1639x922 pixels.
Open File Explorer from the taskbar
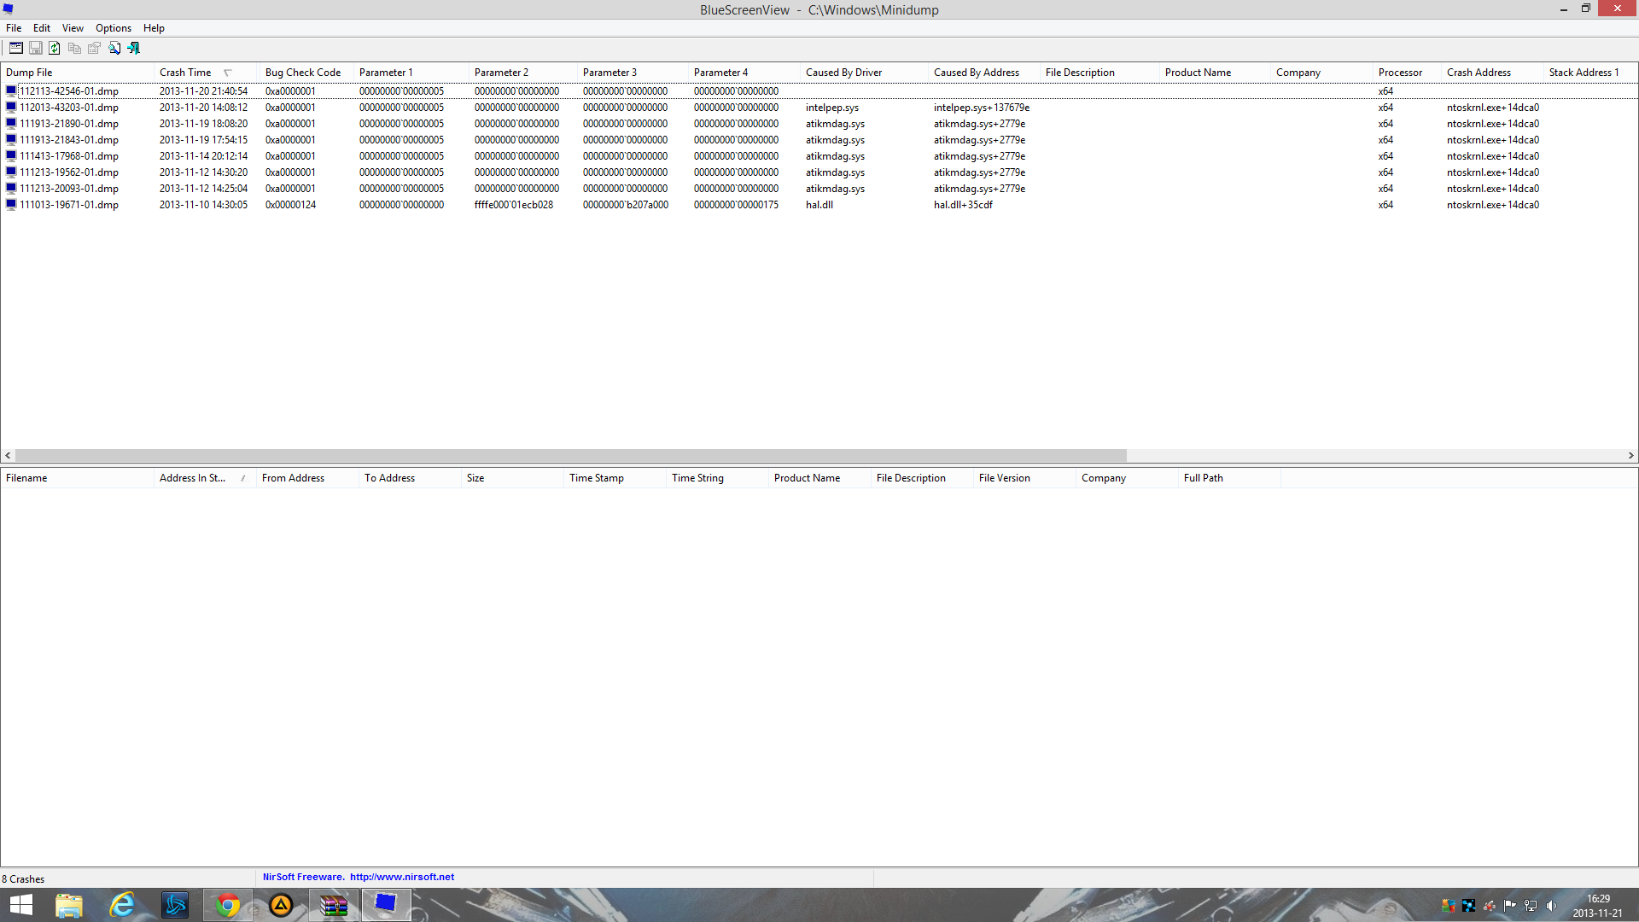point(69,905)
